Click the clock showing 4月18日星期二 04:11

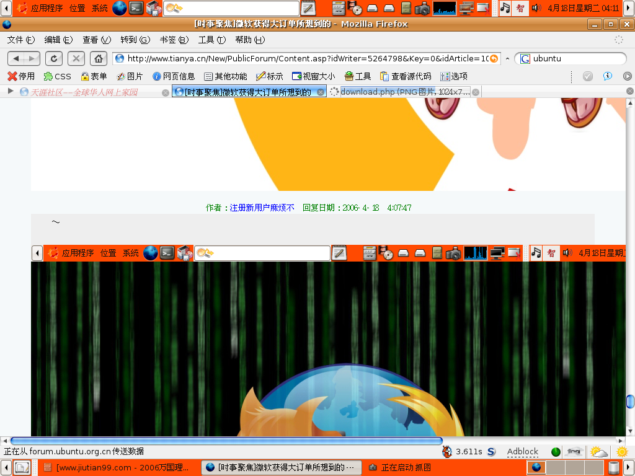click(x=583, y=8)
